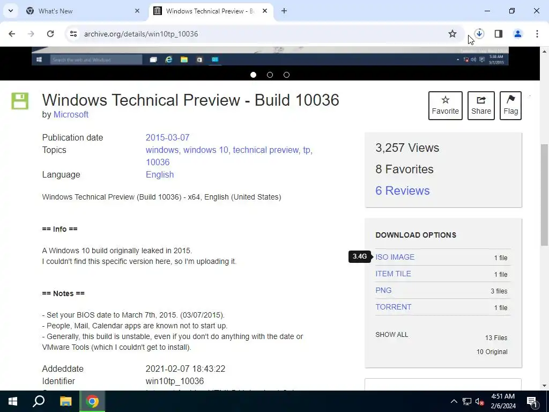Click the green floppy software icon
Screen dimensions: 549x412
[20, 101]
